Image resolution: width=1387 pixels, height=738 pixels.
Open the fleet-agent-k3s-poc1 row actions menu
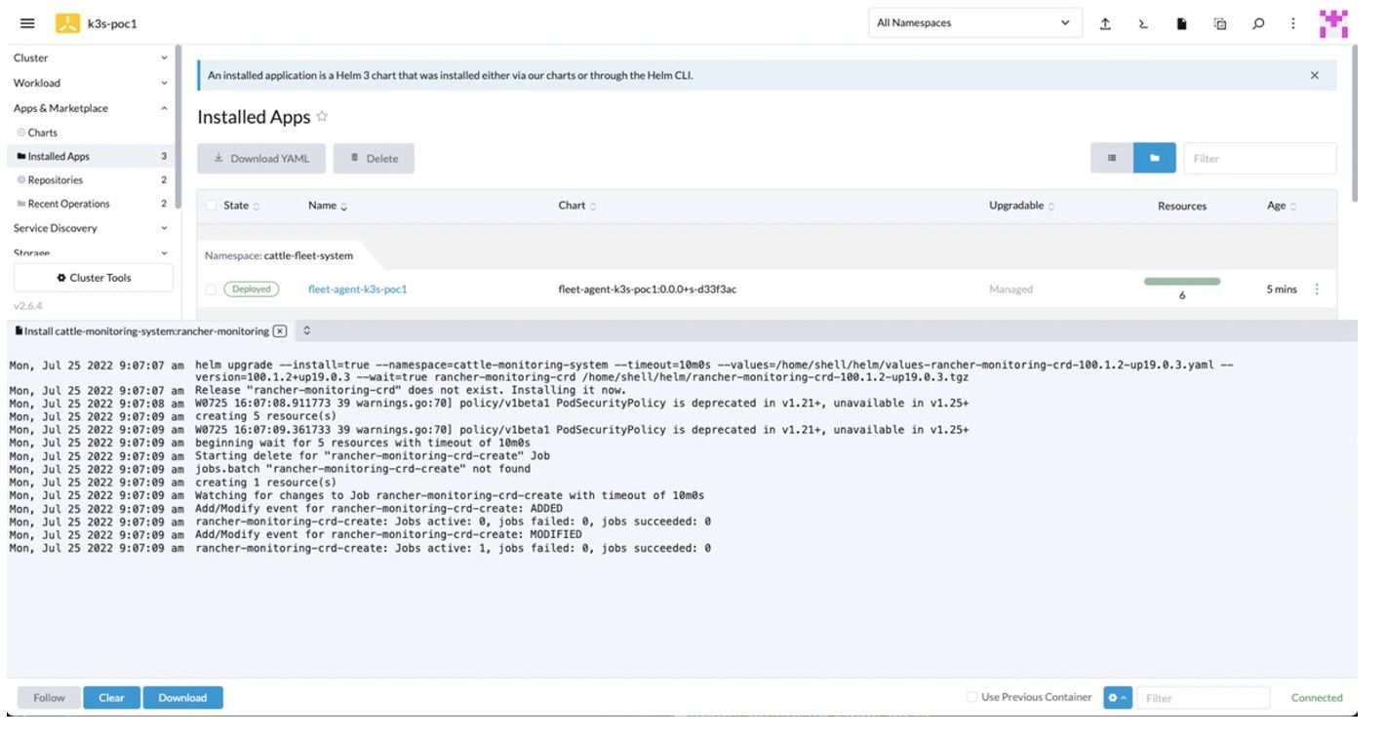point(1317,290)
